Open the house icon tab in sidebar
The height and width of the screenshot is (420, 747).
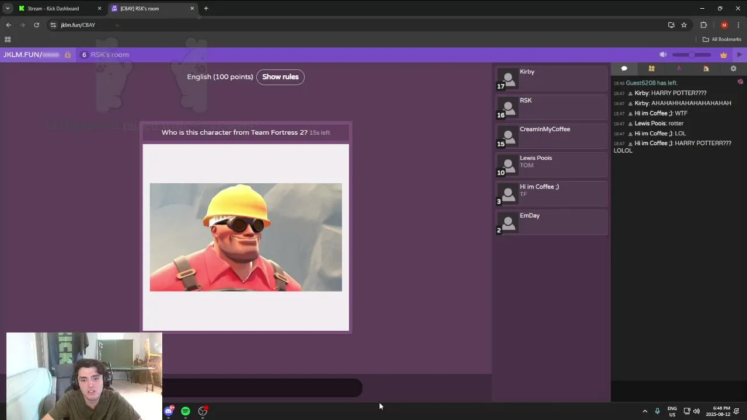pos(706,69)
